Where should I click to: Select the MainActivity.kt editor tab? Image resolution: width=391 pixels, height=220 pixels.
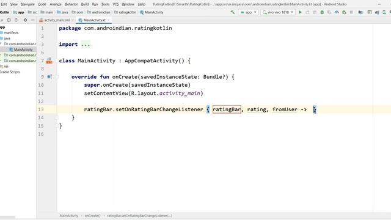pyautogui.click(x=94, y=20)
